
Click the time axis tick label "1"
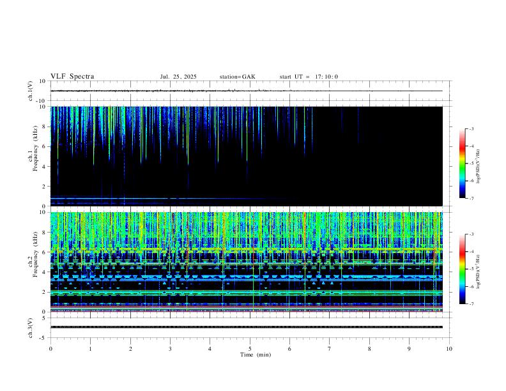90,349
